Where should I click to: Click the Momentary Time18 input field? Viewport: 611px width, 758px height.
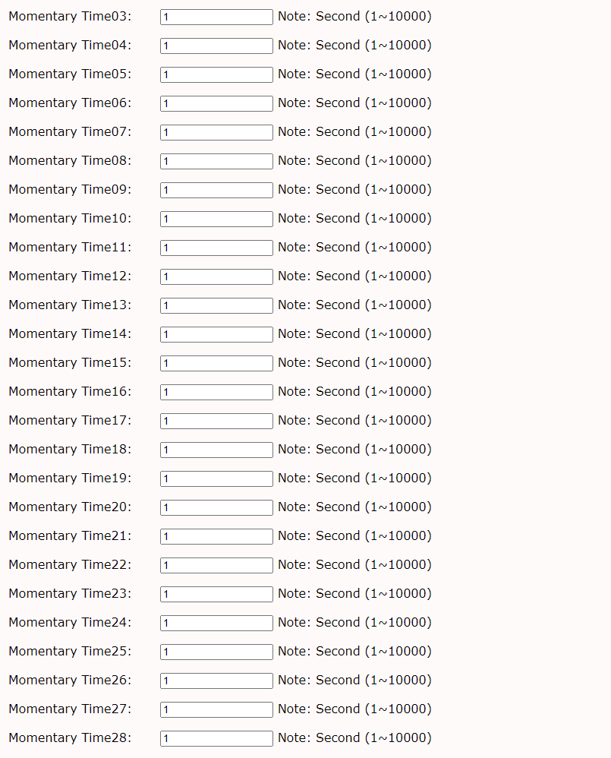tap(216, 450)
